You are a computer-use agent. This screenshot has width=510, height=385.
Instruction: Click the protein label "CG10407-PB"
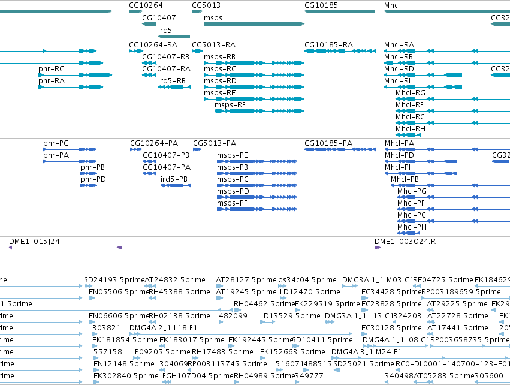166,155
